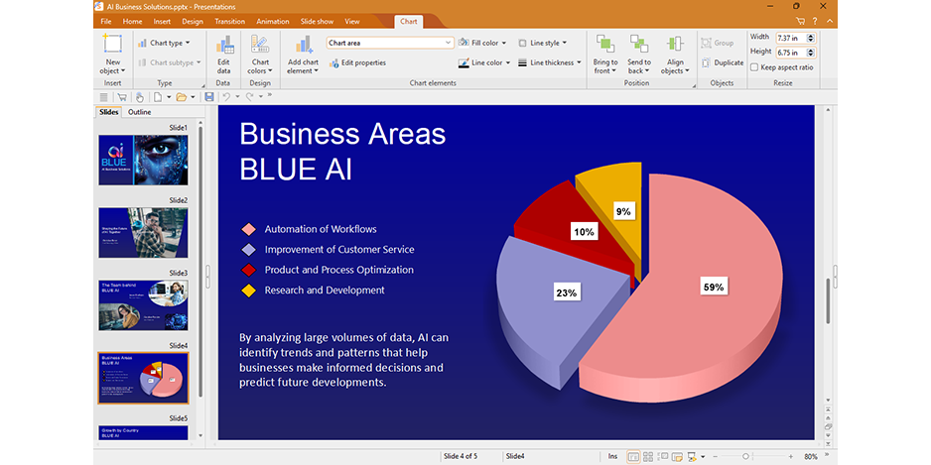The width and height of the screenshot is (931, 465).
Task: Select the Slide2 thumbnail
Action: click(143, 234)
